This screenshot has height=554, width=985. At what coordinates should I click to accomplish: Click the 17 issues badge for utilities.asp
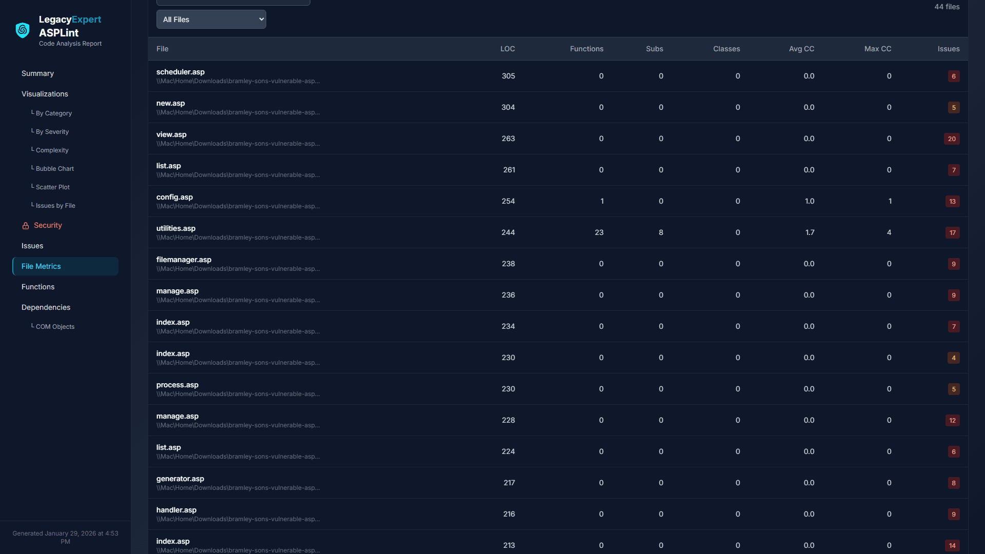tap(952, 233)
